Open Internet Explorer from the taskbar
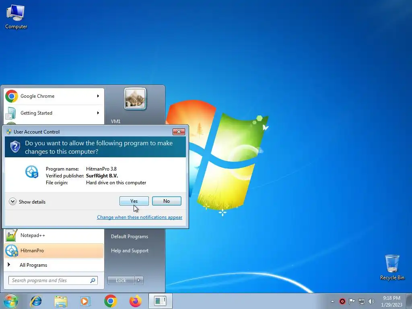The height and width of the screenshot is (309, 412). point(36,301)
